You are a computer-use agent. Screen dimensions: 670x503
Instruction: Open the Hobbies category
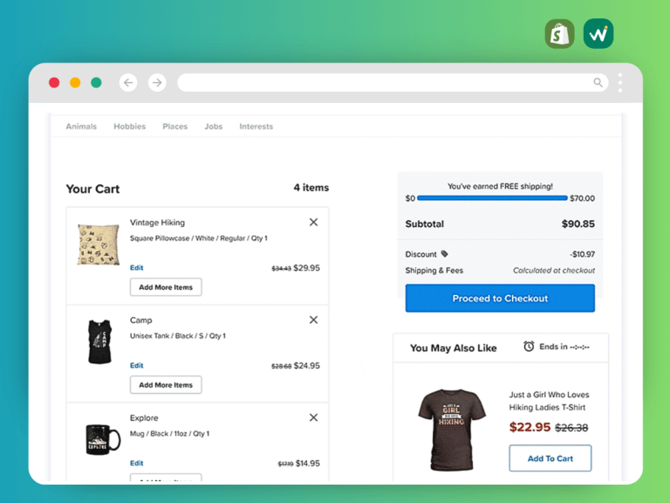click(129, 127)
